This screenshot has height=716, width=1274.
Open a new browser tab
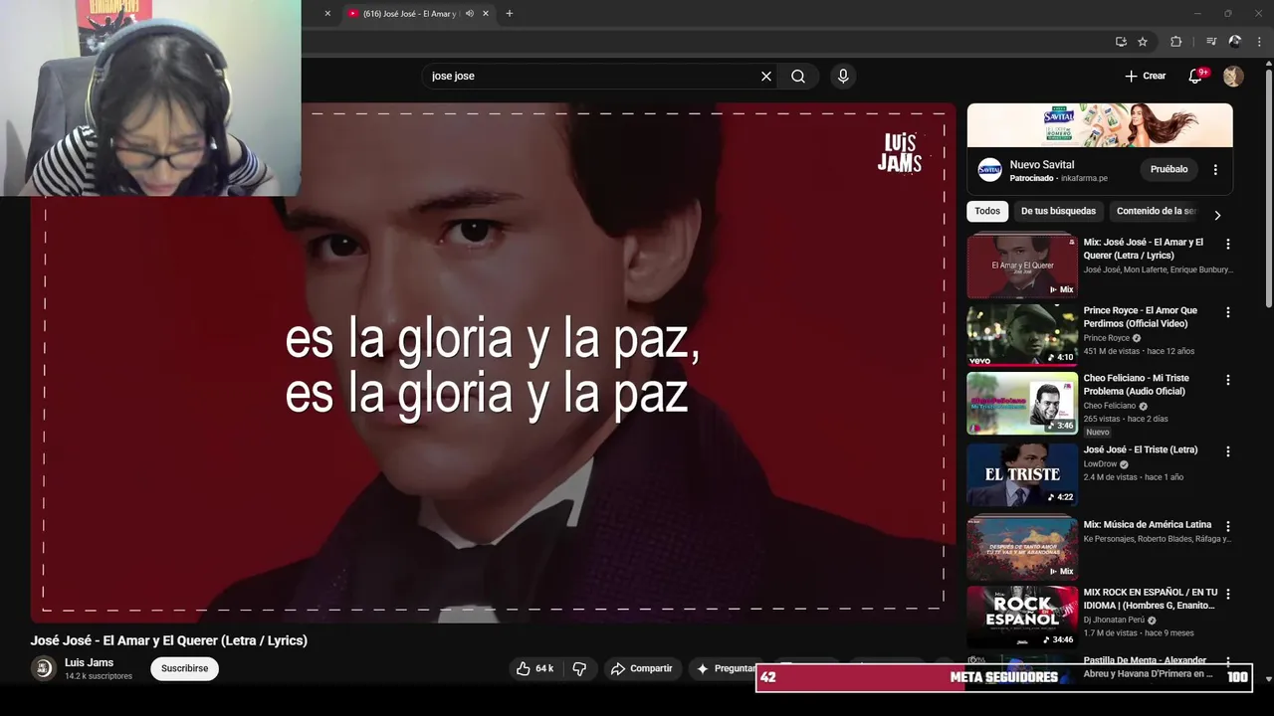click(x=510, y=14)
